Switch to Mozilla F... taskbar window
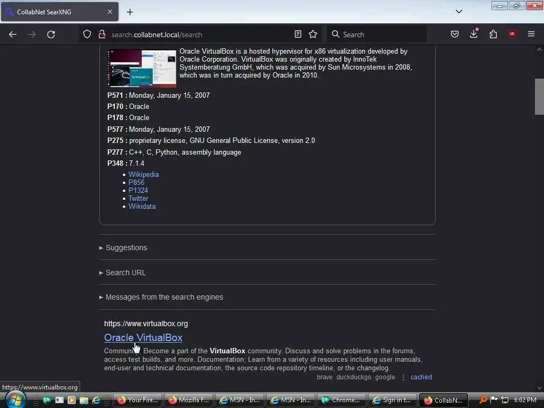Image resolution: width=544 pixels, height=408 pixels. point(188,400)
